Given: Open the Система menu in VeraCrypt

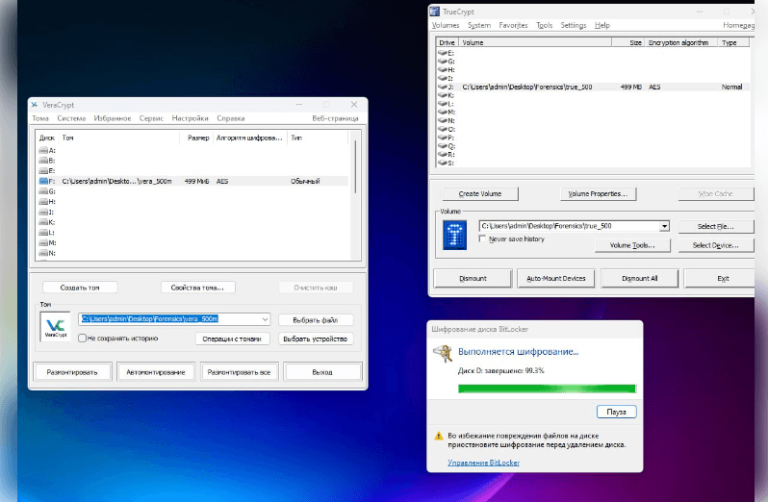Looking at the screenshot, I should [71, 118].
